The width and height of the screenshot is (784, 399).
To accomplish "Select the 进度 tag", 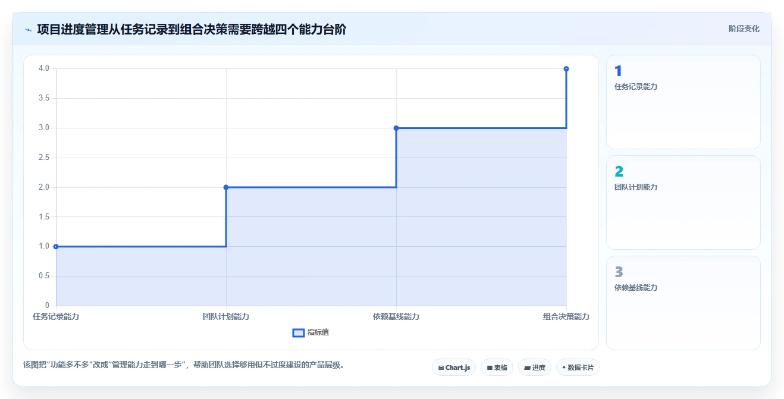I will tap(535, 367).
